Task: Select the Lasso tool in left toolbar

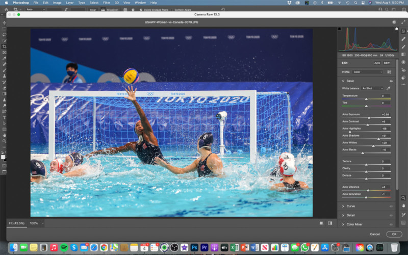Action: coord(5,35)
